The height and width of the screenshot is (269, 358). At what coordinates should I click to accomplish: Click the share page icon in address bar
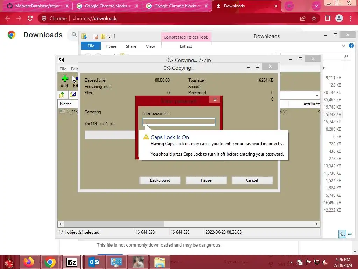[x=303, y=18]
